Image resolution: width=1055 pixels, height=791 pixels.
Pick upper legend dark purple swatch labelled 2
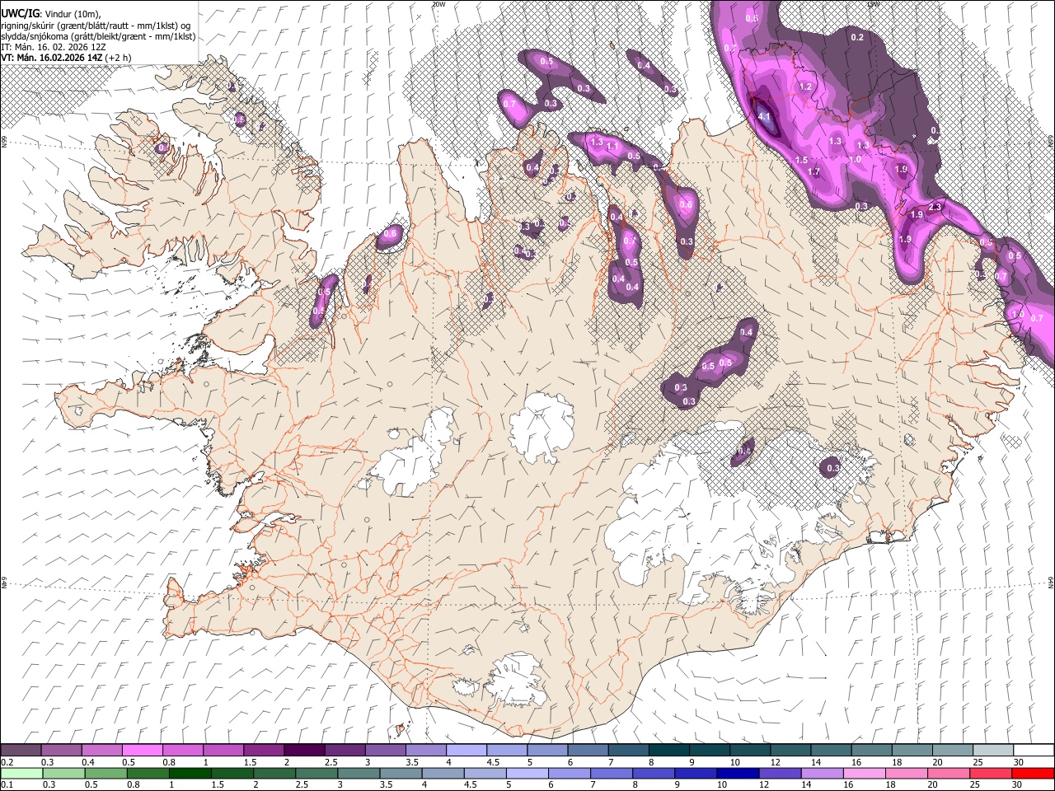click(x=304, y=751)
